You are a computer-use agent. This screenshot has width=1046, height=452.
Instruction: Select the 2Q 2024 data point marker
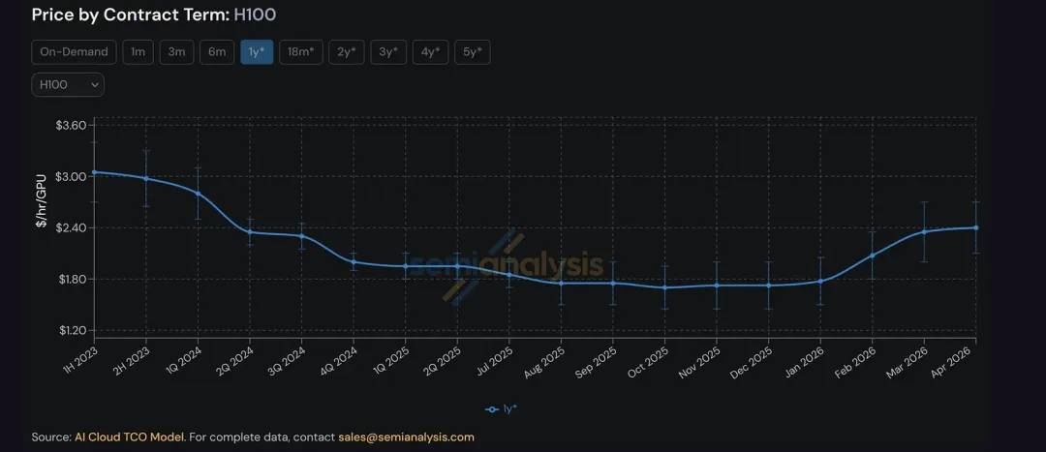tap(250, 231)
